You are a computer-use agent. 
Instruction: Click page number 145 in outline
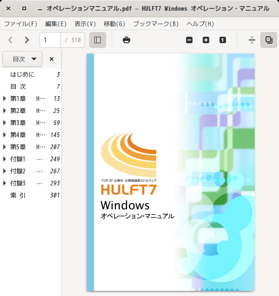[55, 135]
